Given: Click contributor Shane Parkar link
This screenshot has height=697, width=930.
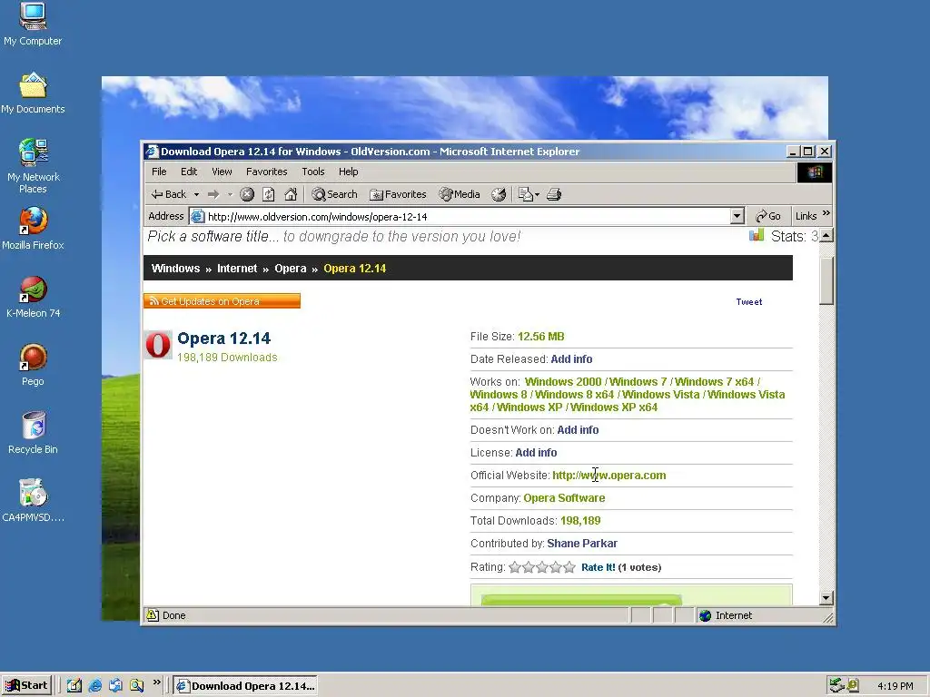Looking at the screenshot, I should pyautogui.click(x=582, y=544).
